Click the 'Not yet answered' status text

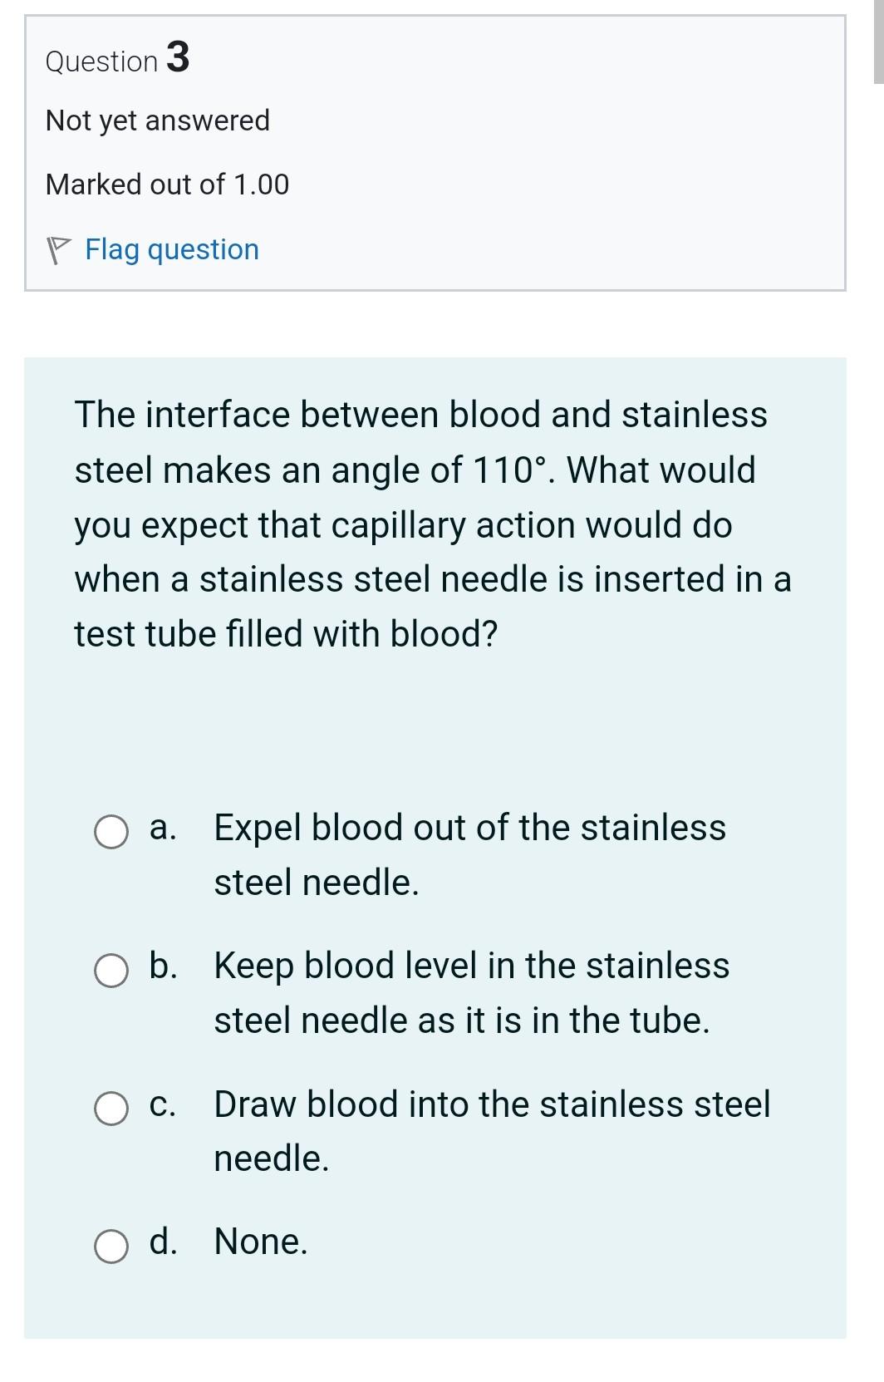pyautogui.click(x=158, y=120)
